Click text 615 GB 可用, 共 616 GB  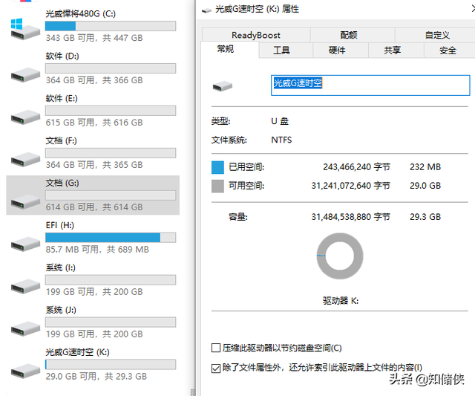click(94, 123)
